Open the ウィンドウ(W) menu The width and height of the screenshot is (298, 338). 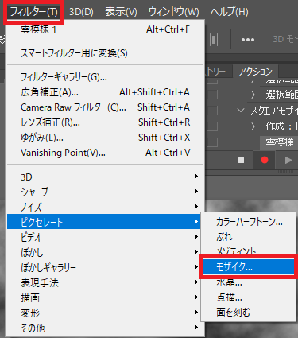point(174,12)
